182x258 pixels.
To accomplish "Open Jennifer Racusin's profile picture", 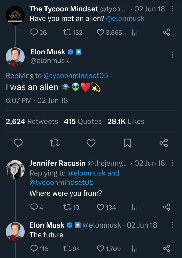I will (x=15, y=169).
